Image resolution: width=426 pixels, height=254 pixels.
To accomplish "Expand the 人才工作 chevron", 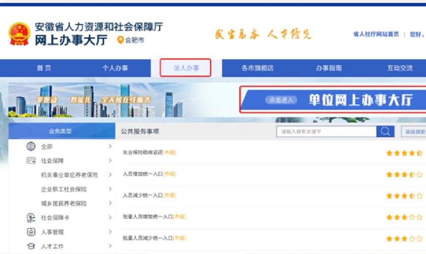I will pos(110,246).
